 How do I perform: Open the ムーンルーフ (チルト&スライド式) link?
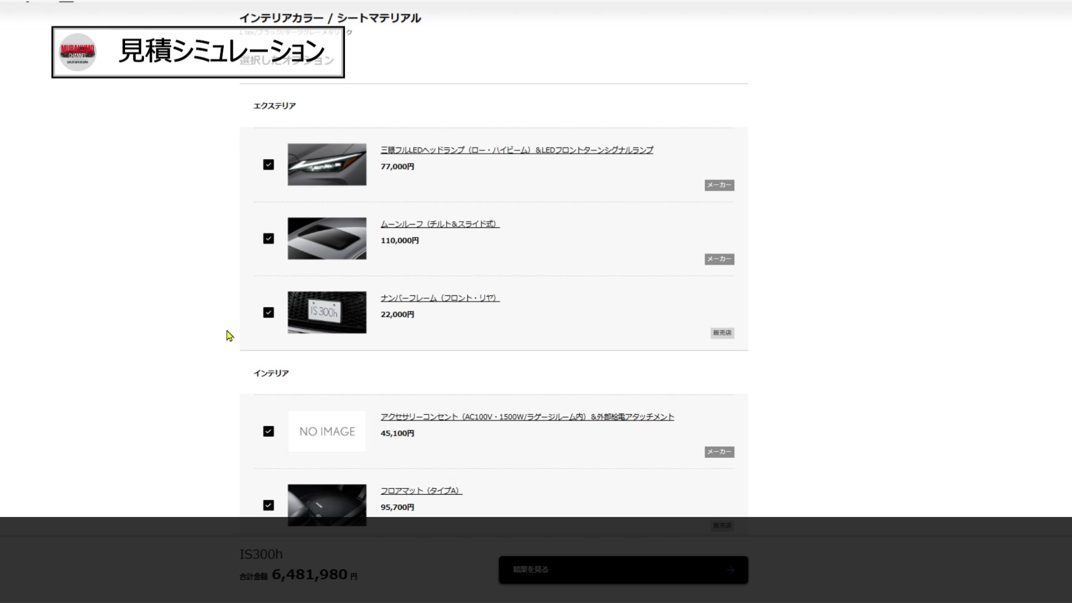pyautogui.click(x=440, y=224)
